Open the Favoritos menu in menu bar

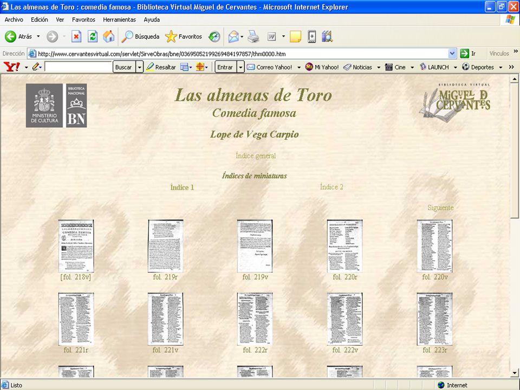pyautogui.click(x=83, y=19)
